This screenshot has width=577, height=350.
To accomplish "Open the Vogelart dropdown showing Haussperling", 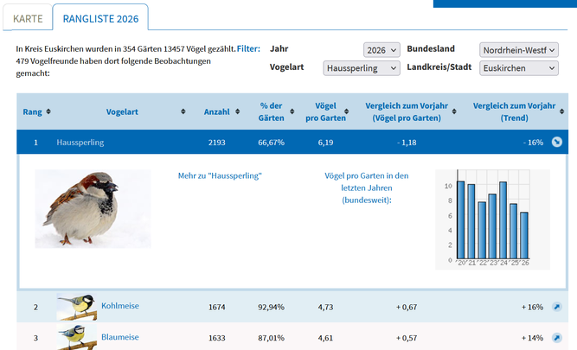I will coord(362,68).
